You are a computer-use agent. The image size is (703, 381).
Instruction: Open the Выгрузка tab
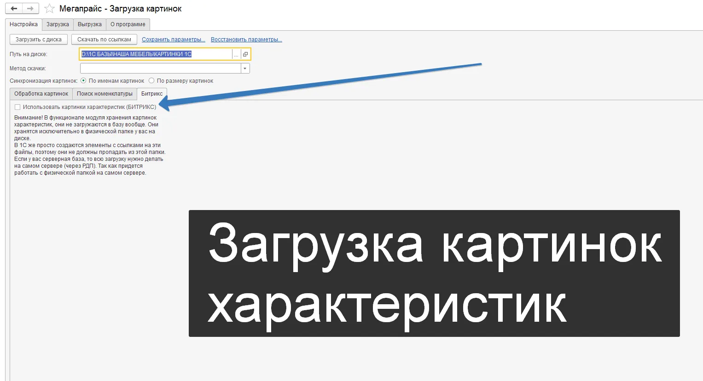click(90, 24)
